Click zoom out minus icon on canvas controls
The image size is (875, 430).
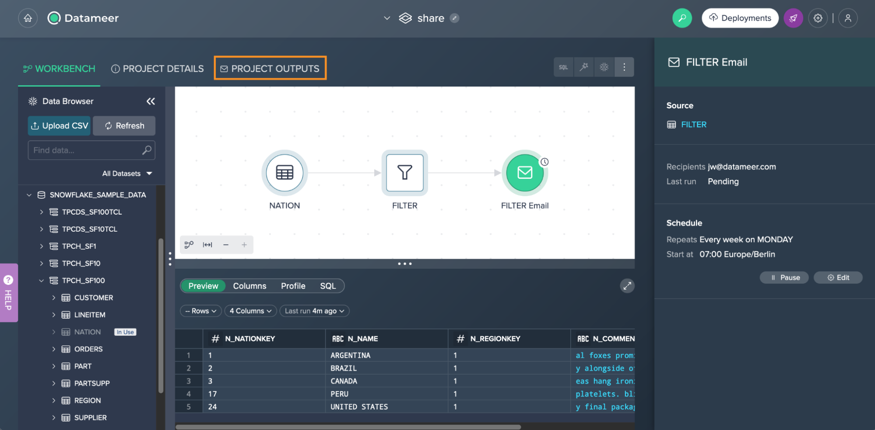point(226,245)
